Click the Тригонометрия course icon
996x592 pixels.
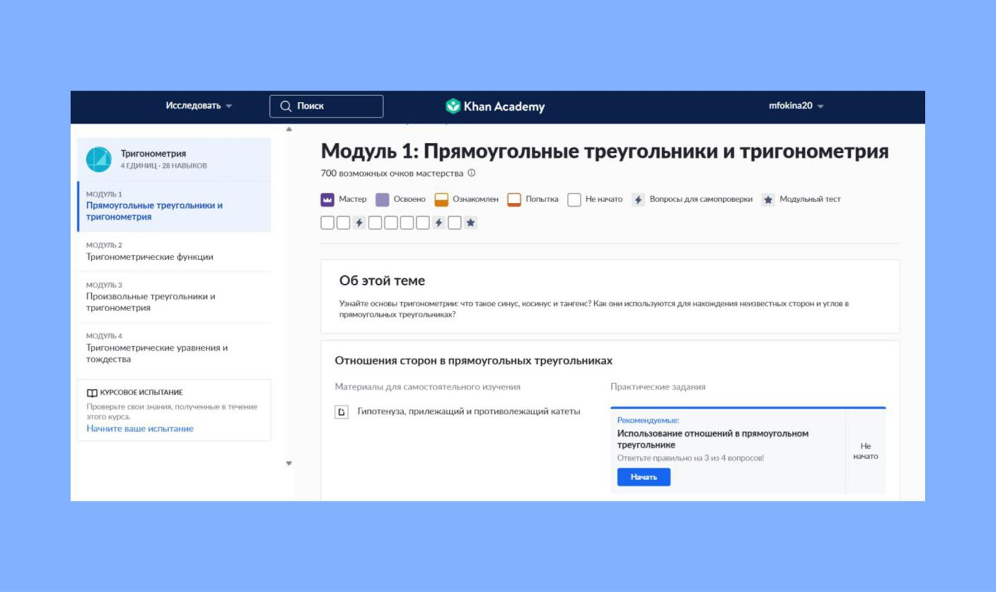click(x=98, y=159)
